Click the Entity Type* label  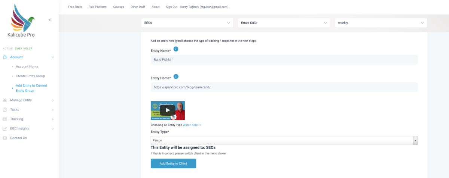tap(160, 132)
